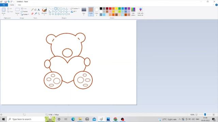This screenshot has width=218, height=122.
Task: Pick the red color swatch
Action: [110, 8]
